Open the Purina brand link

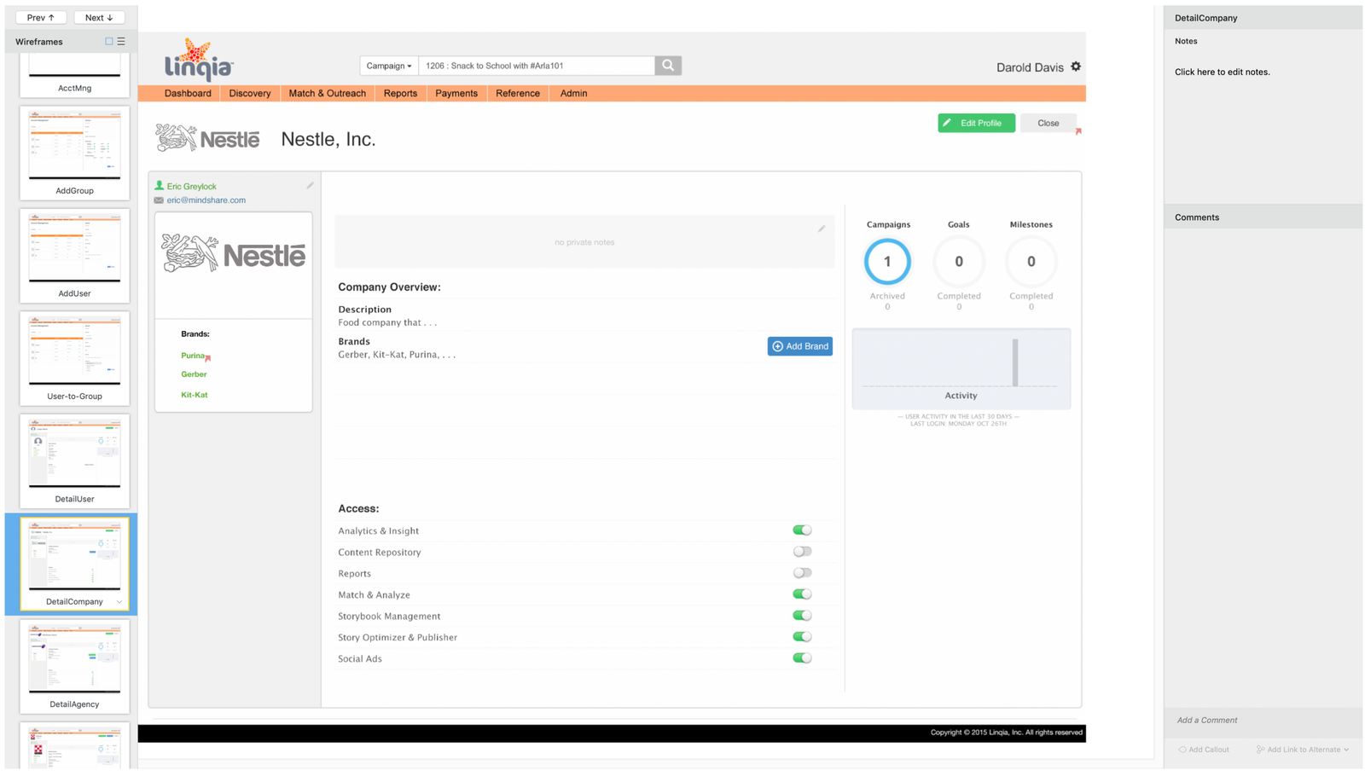point(193,356)
